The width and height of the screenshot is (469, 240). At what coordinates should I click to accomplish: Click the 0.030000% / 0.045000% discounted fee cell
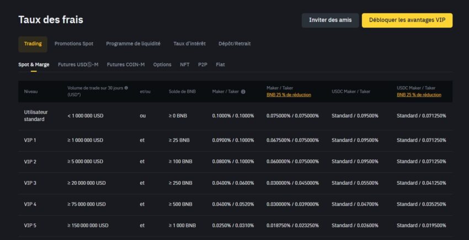[x=292, y=183]
